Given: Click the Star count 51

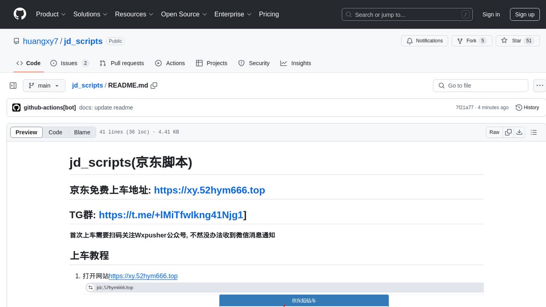Looking at the screenshot, I should (x=529, y=41).
